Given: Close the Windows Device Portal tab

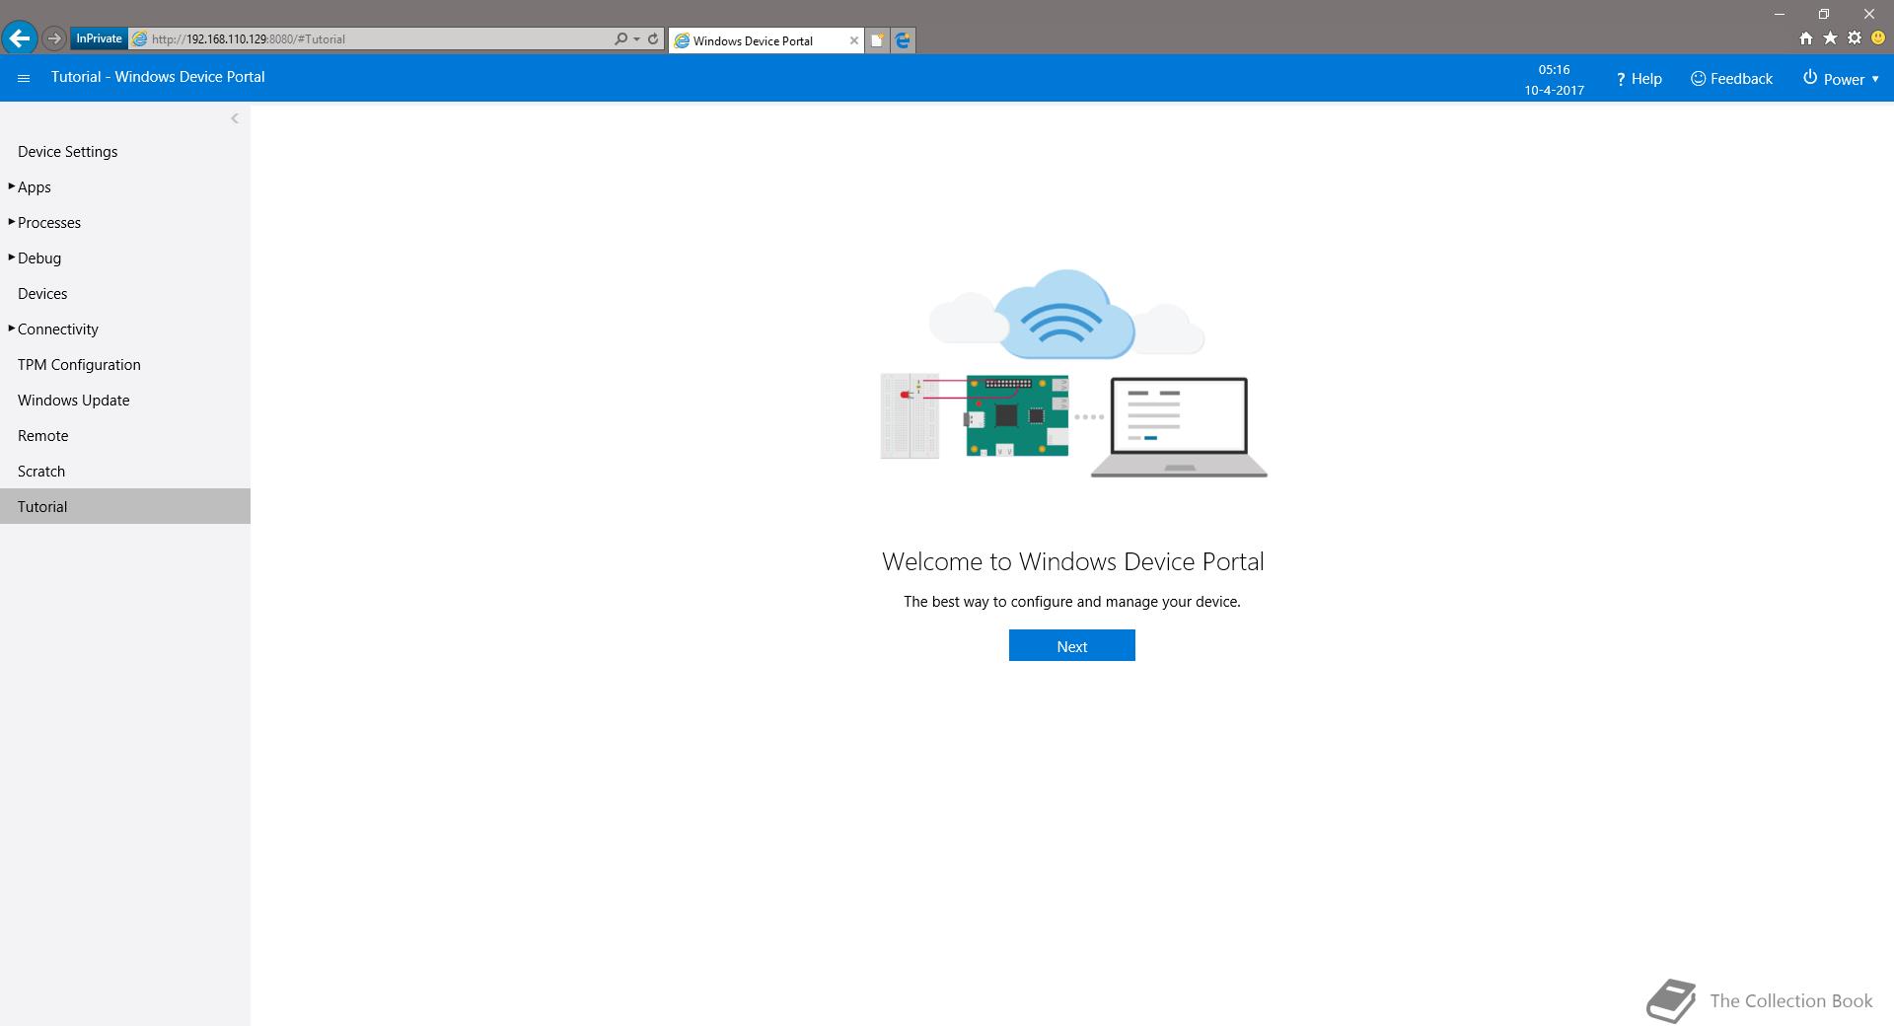Looking at the screenshot, I should coord(853,40).
